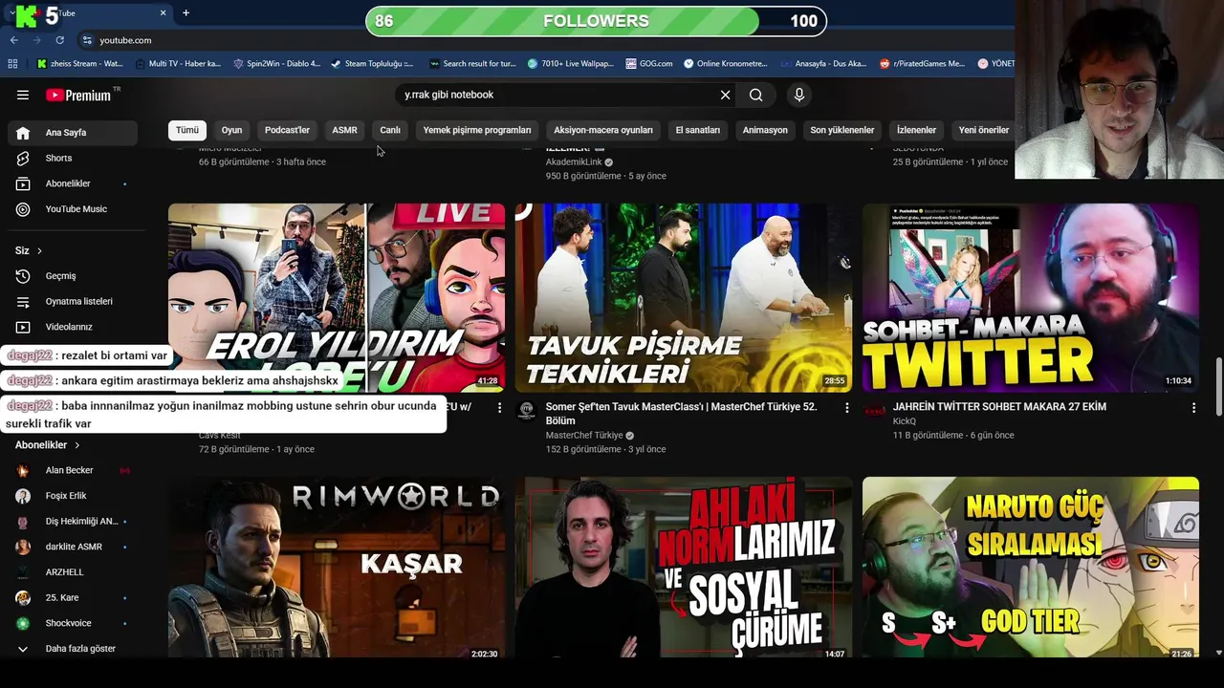Image resolution: width=1224 pixels, height=688 pixels.
Task: Open the MasterChef Türkiye channel name link
Action: point(584,435)
